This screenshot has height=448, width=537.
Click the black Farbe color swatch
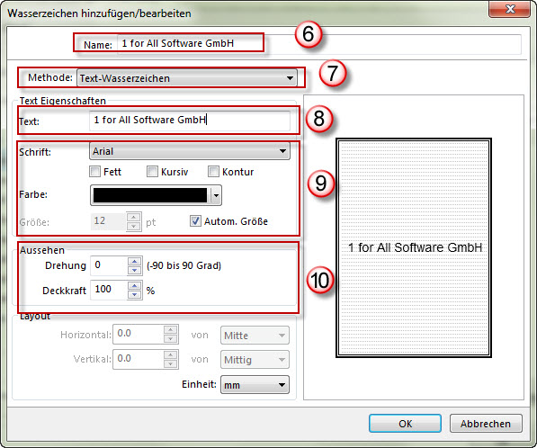(x=150, y=195)
